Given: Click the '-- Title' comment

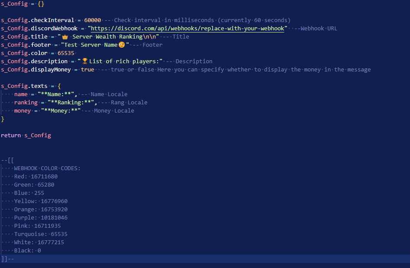Looking at the screenshot, I should pyautogui.click(x=176, y=37).
